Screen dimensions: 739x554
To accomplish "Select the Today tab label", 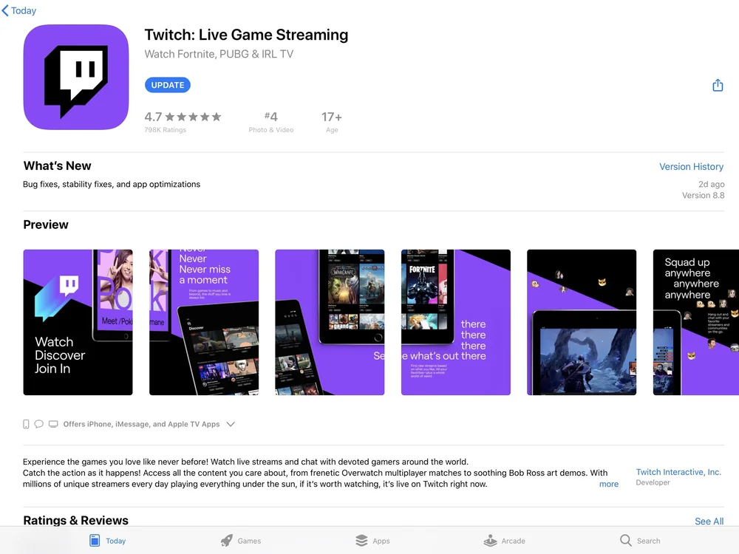I will pyautogui.click(x=116, y=541).
